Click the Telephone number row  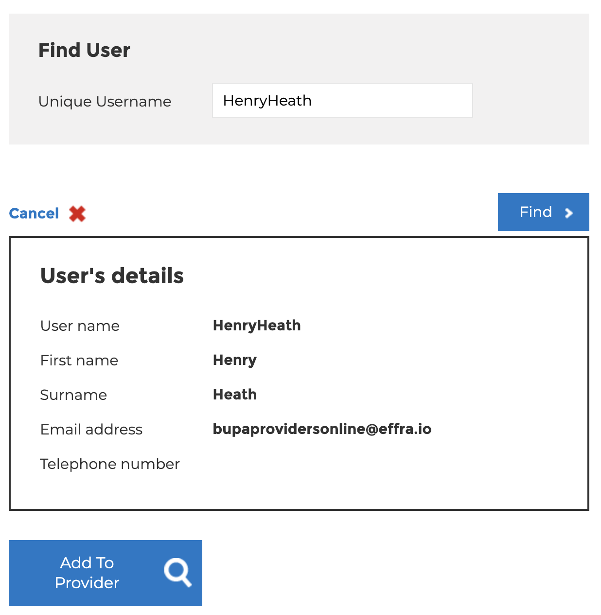coord(109,464)
